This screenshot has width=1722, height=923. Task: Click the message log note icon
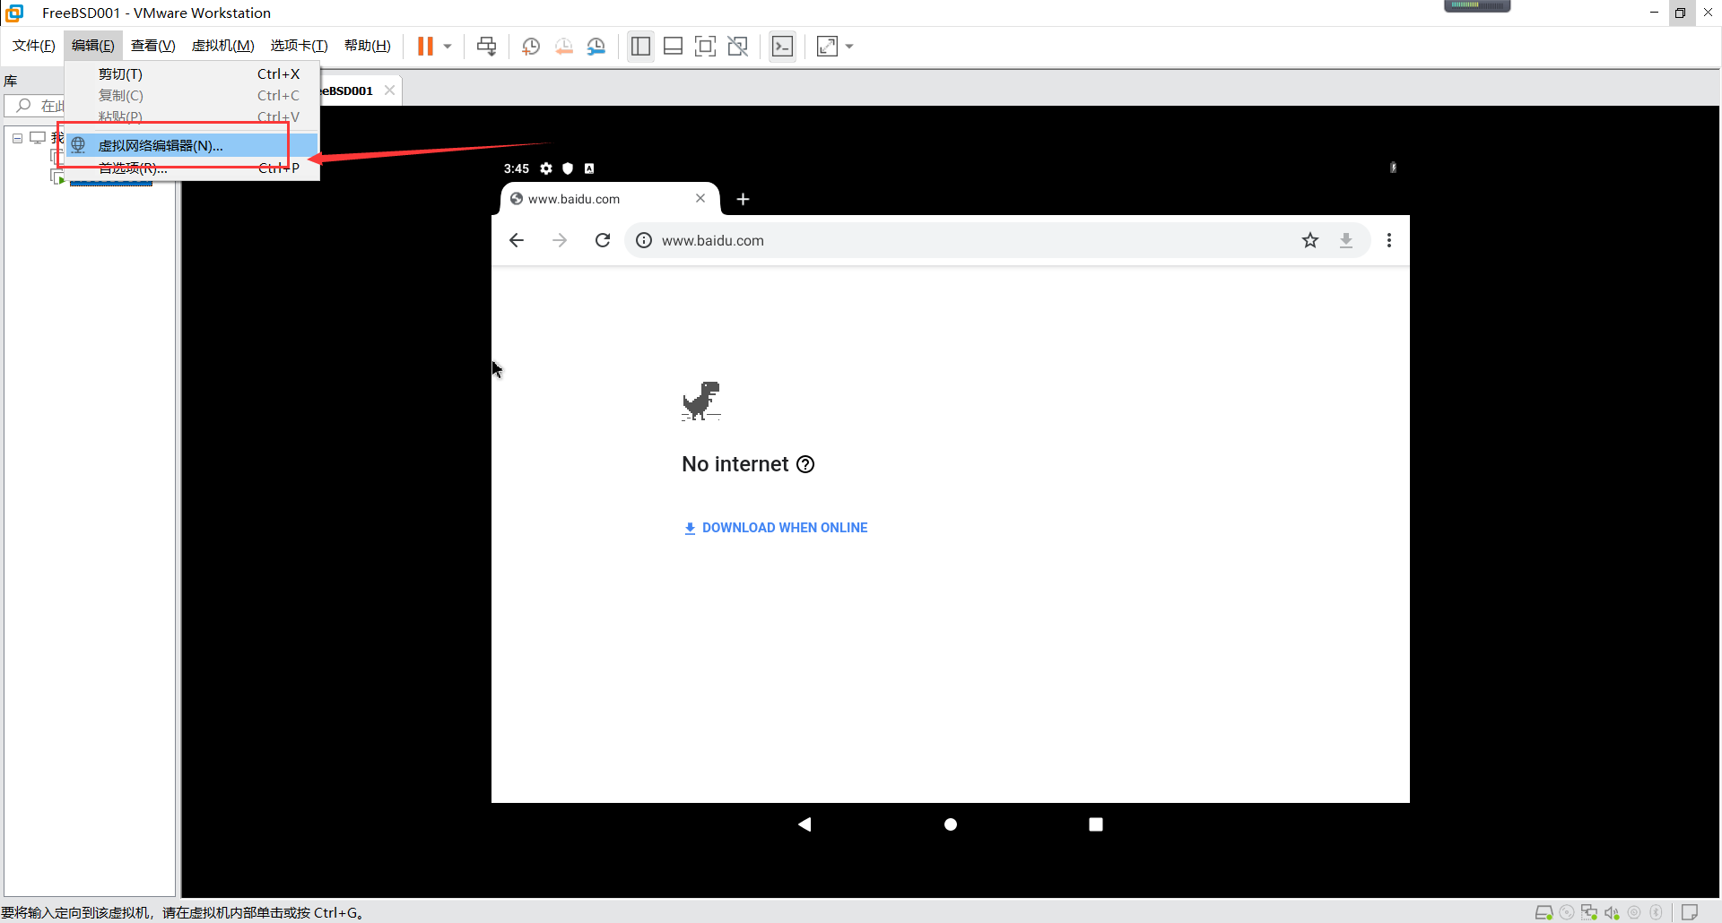[x=1690, y=912]
